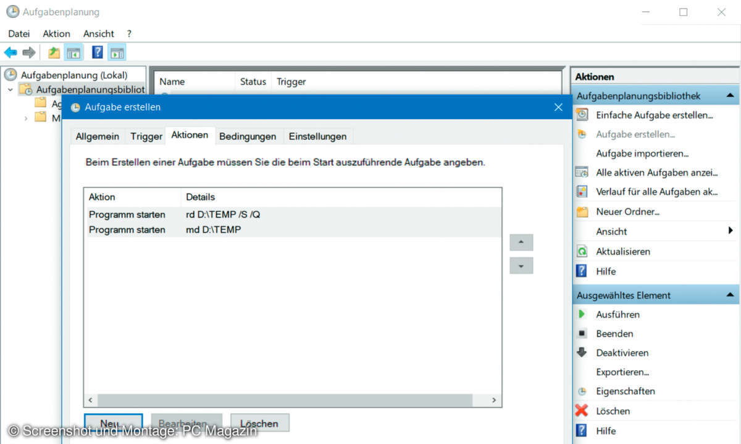This screenshot has height=444, width=741.
Task: Open the ? help menu
Action: (x=129, y=33)
